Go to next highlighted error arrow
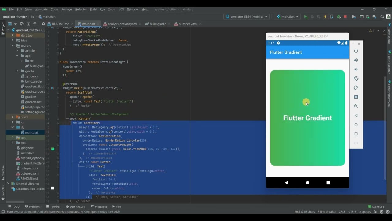392x221 pixels. coord(384,31)
